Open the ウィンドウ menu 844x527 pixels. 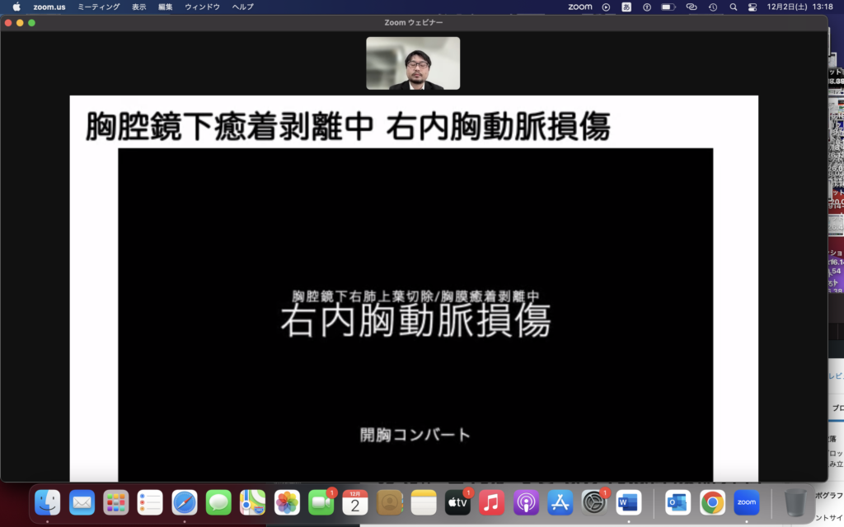(x=202, y=7)
